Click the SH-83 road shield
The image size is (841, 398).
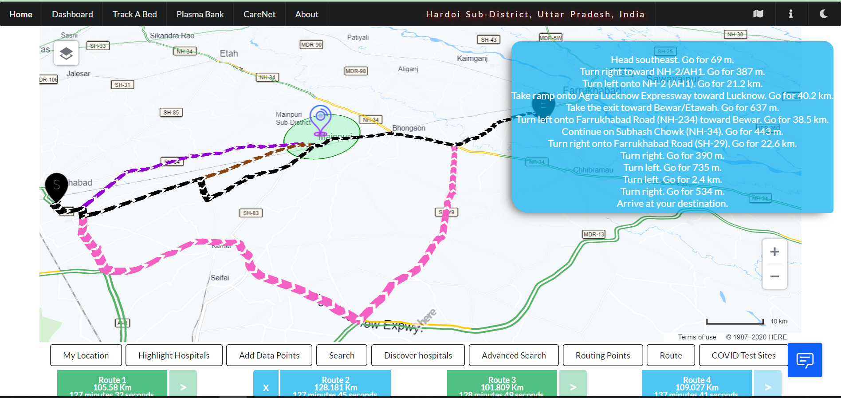click(251, 213)
